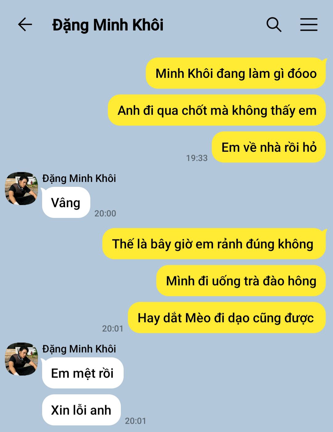Select 'Thế là bây giờ em rảnh đúng không' message
Screen dimensions: 333x432
tap(214, 244)
